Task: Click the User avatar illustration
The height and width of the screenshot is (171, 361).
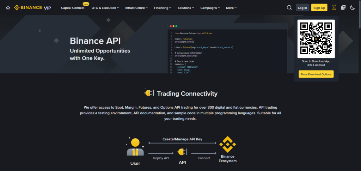Action: pyautogui.click(x=135, y=147)
